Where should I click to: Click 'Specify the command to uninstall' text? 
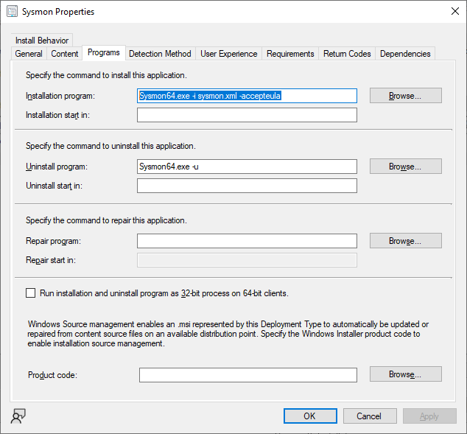pyautogui.click(x=110, y=146)
